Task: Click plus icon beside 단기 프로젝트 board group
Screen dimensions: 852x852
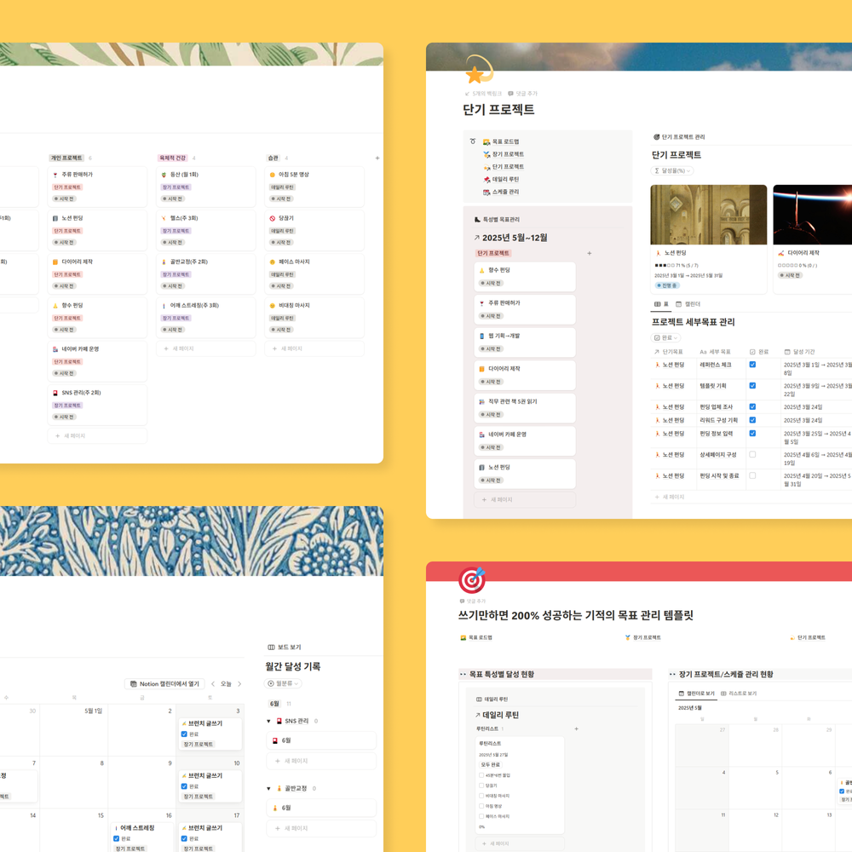Action: pyautogui.click(x=589, y=253)
